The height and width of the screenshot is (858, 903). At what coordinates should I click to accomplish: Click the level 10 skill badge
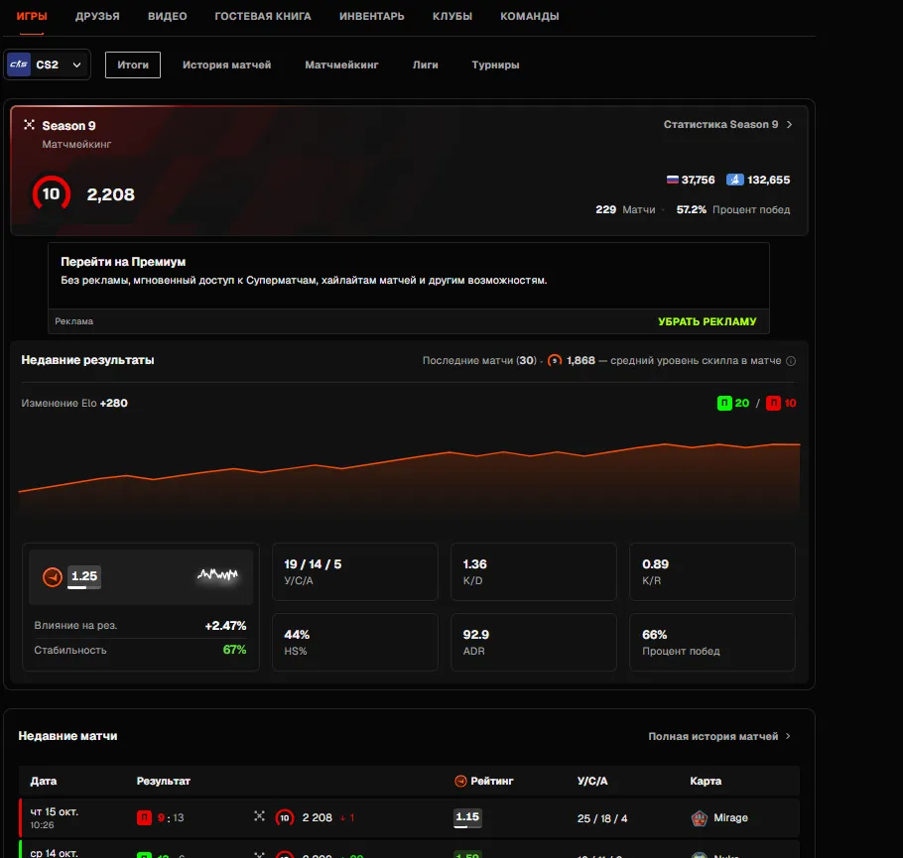[x=52, y=194]
